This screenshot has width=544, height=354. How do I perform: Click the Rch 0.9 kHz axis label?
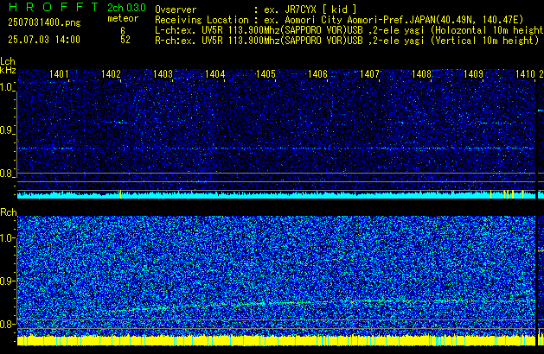point(7,281)
